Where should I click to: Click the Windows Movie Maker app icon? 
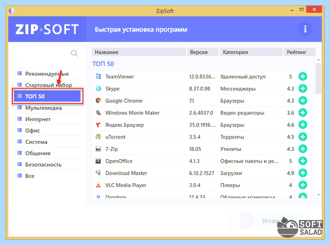98,112
